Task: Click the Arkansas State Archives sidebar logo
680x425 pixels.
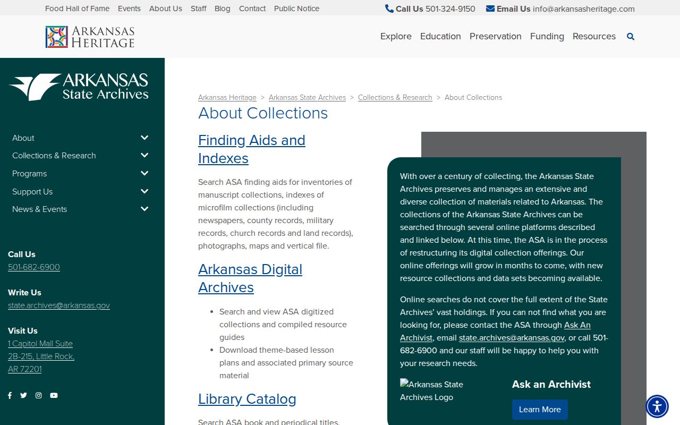Action: [x=79, y=87]
